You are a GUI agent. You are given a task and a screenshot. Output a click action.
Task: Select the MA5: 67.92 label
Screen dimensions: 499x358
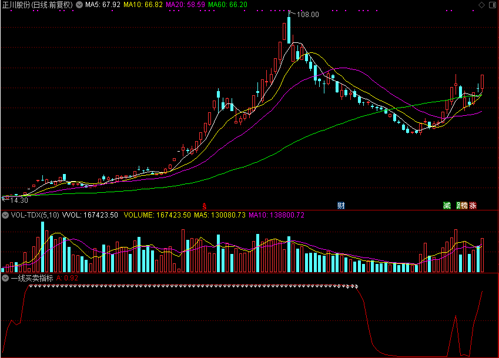click(102, 5)
